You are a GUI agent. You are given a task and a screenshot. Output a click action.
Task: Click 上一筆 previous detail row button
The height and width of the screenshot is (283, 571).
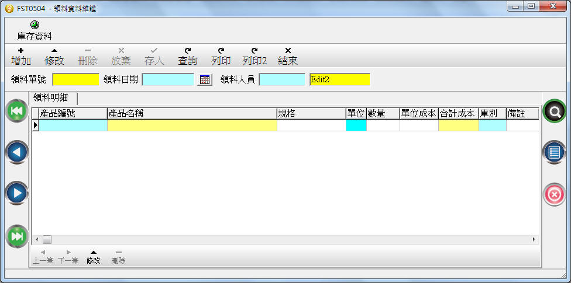43,257
